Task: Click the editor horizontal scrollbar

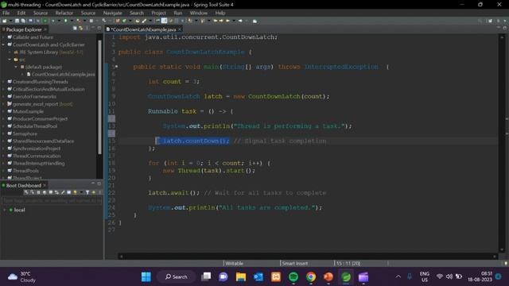Action: 308,256
